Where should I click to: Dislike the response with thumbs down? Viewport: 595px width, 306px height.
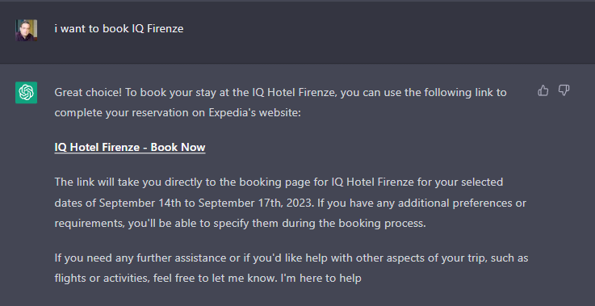564,90
